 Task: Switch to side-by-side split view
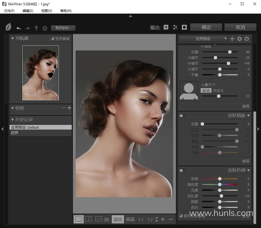(x=89, y=219)
